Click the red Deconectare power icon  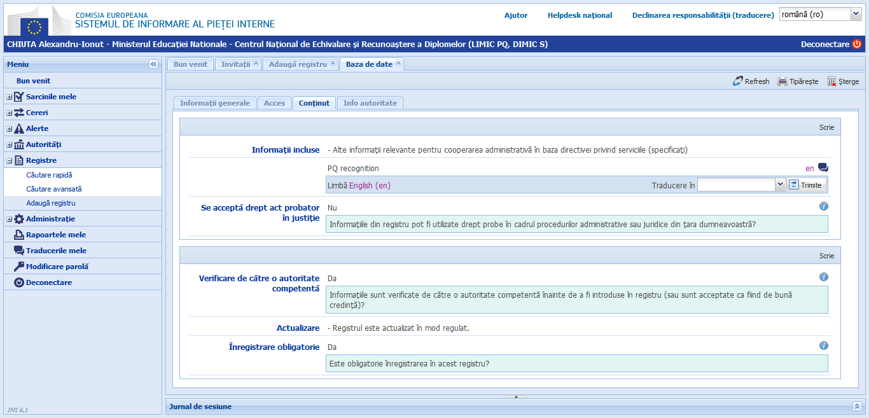point(857,45)
